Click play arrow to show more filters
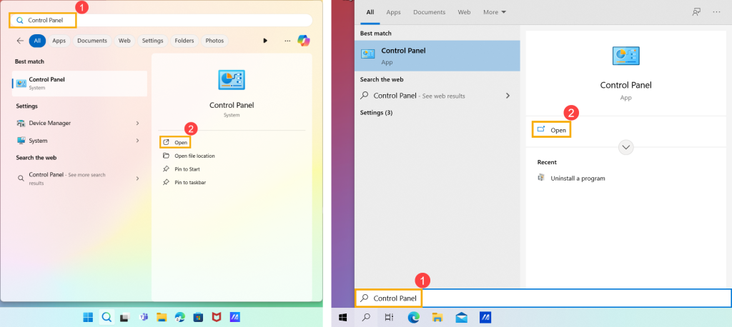Screen dimensions: 732x327 [265, 41]
